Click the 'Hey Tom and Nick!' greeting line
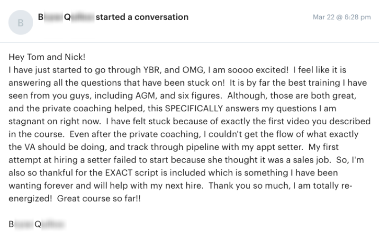Image resolution: width=379 pixels, height=237 pixels. click(47, 57)
